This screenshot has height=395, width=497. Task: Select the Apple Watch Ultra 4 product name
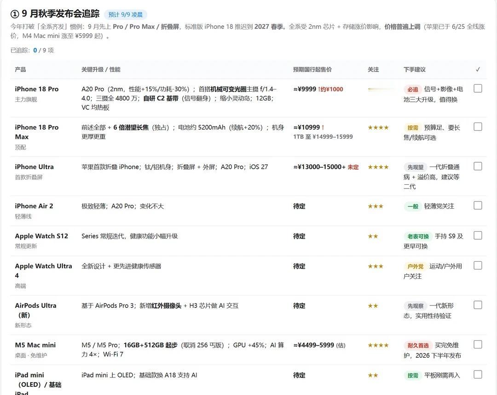(x=43, y=271)
